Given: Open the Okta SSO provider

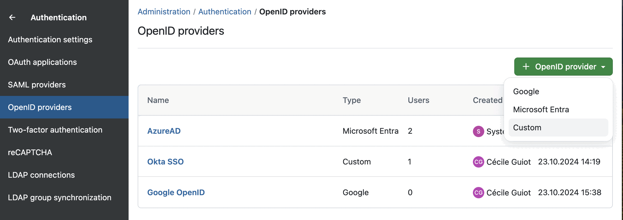Looking at the screenshot, I should (165, 162).
